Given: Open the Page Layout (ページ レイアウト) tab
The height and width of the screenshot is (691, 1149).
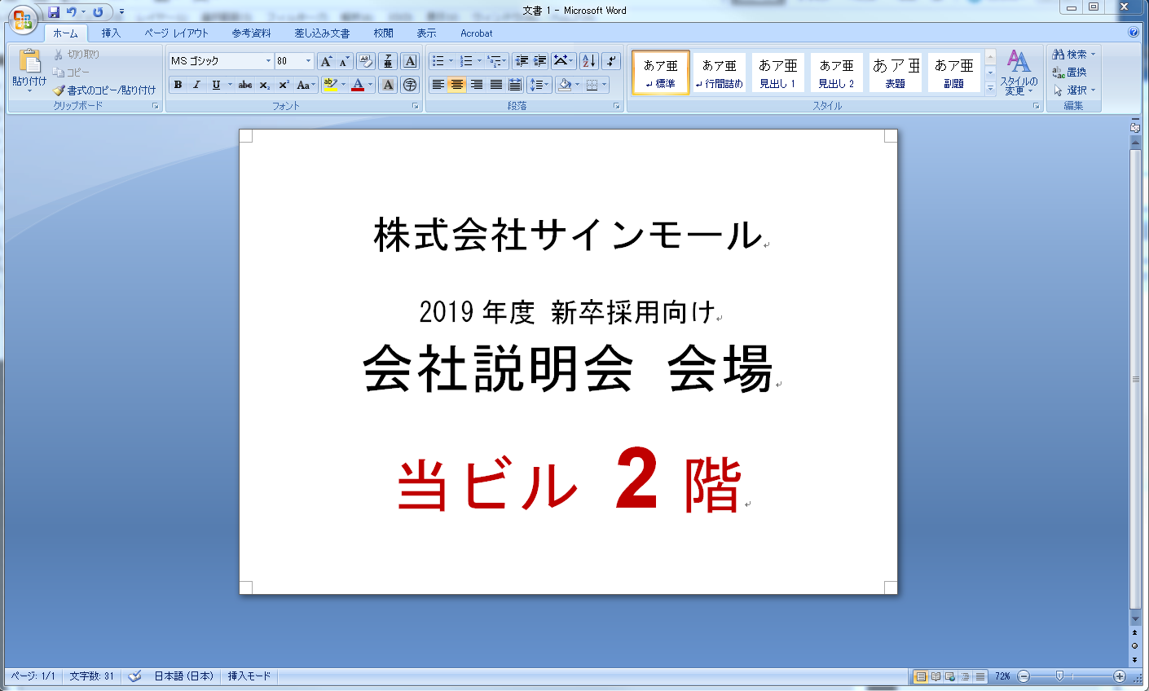Looking at the screenshot, I should pos(177,33).
